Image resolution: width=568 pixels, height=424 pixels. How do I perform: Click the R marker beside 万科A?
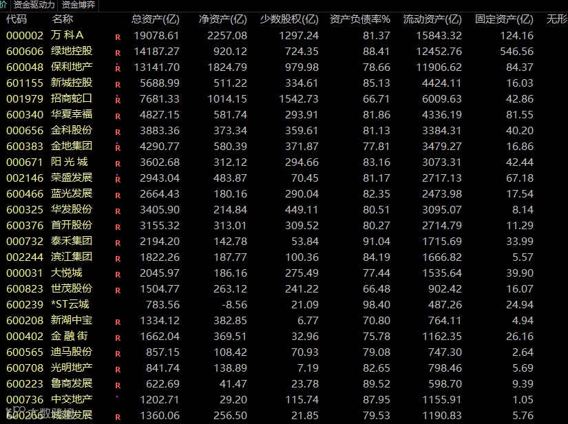(x=118, y=37)
